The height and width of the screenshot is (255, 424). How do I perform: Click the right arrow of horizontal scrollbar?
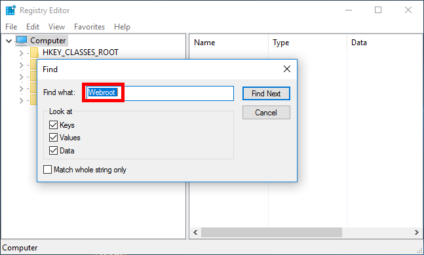click(416, 232)
